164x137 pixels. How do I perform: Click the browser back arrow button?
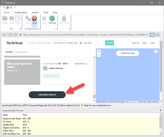click(x=4, y=35)
